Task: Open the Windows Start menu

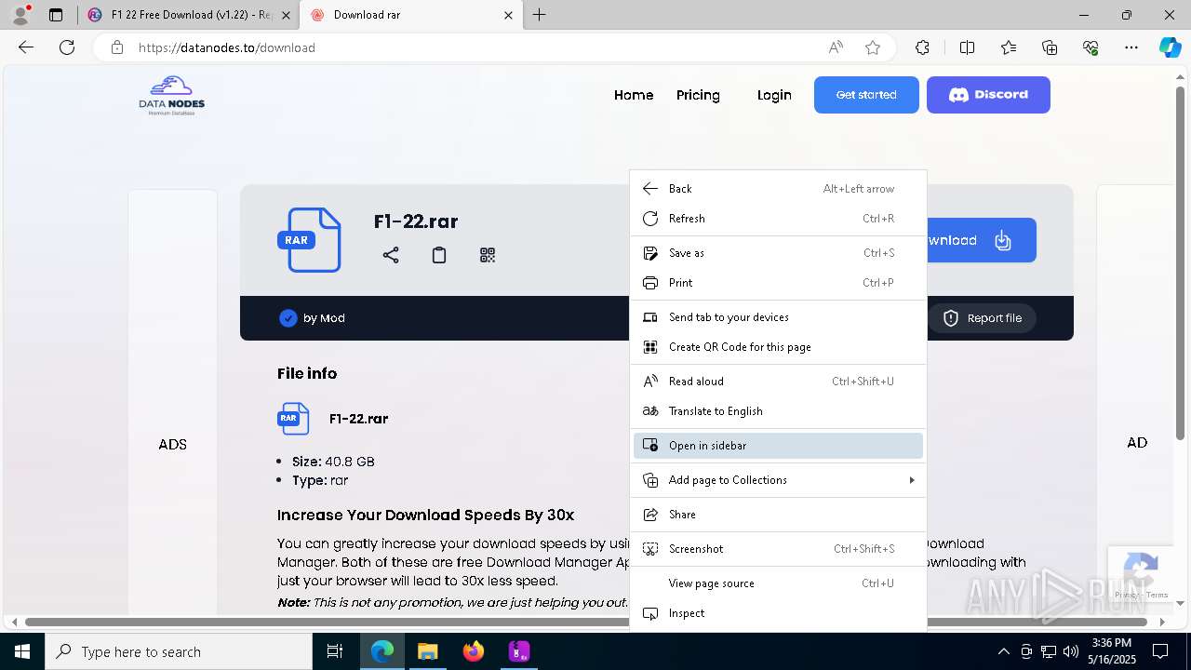Action: pyautogui.click(x=22, y=651)
